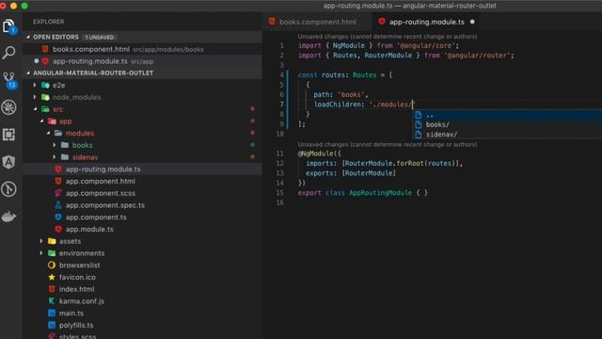Expand the books folder

point(55,145)
